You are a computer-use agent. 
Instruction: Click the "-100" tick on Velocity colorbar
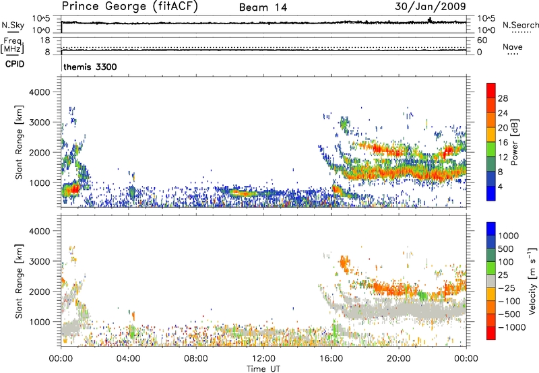pyautogui.click(x=509, y=301)
